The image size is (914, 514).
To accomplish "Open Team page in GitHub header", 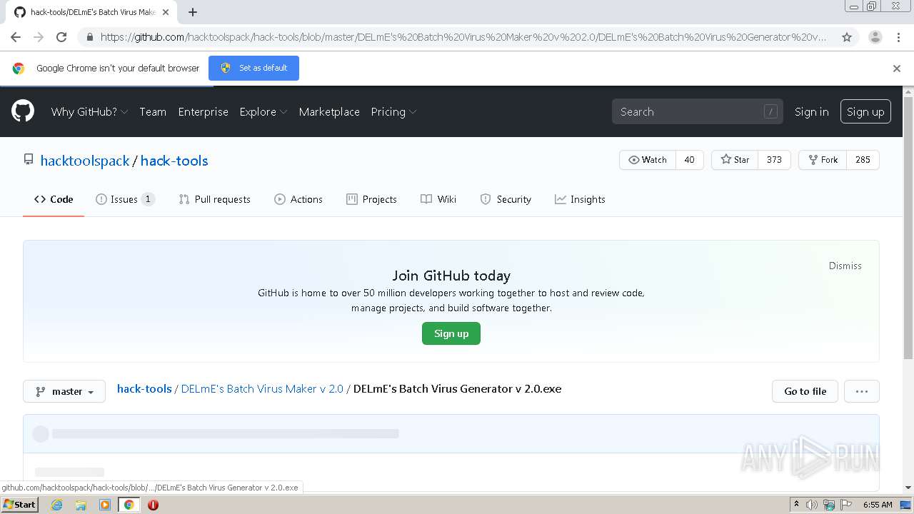I will [153, 111].
